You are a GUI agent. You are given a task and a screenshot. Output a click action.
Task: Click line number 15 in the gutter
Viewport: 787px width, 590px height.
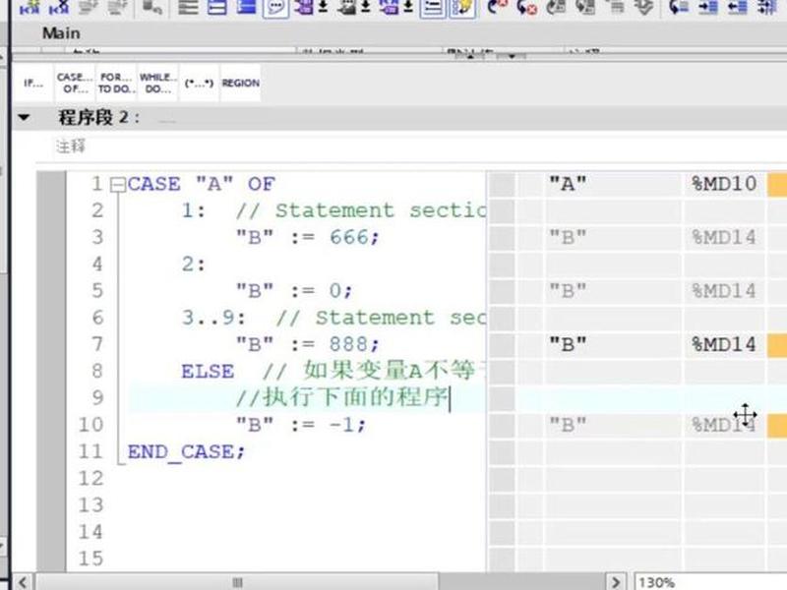(x=91, y=559)
